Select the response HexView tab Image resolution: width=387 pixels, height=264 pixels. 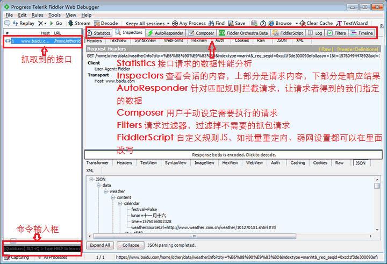pyautogui.click(x=230, y=163)
